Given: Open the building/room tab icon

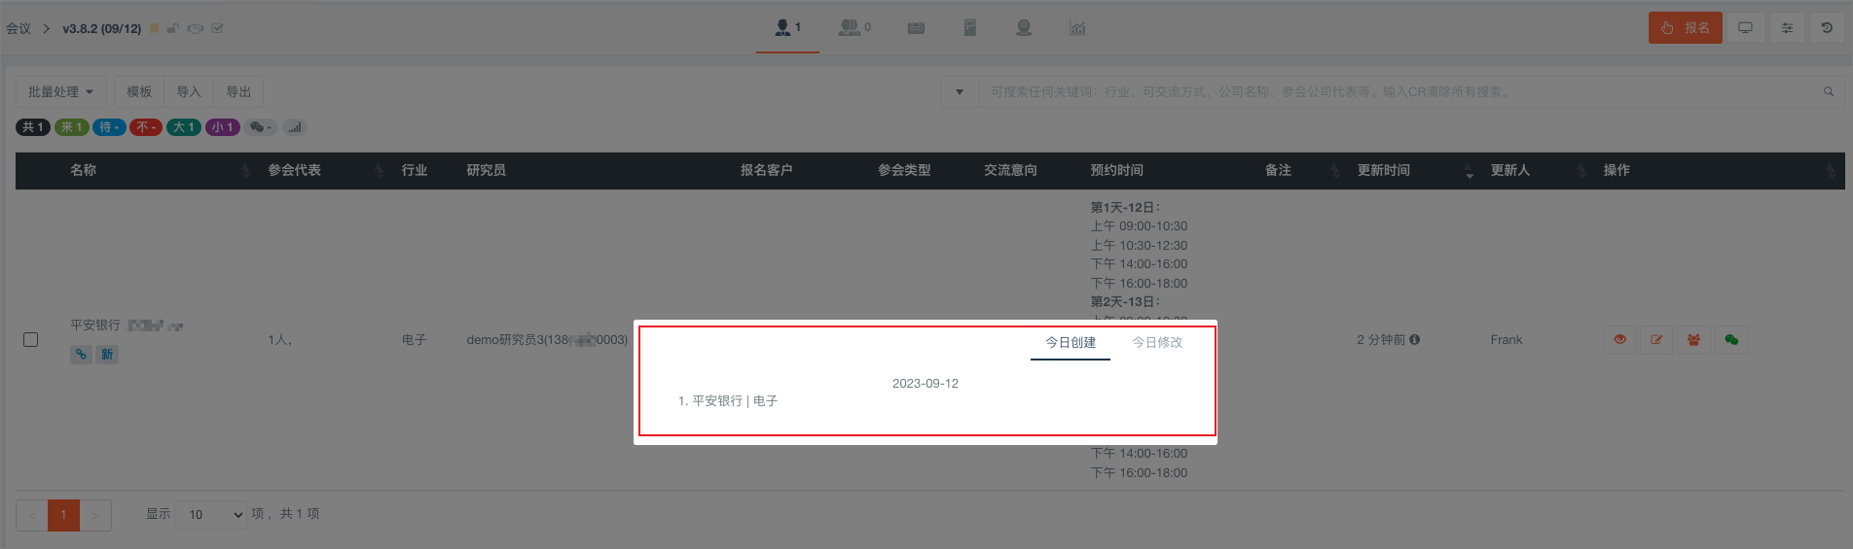Looking at the screenshot, I should click(x=969, y=28).
